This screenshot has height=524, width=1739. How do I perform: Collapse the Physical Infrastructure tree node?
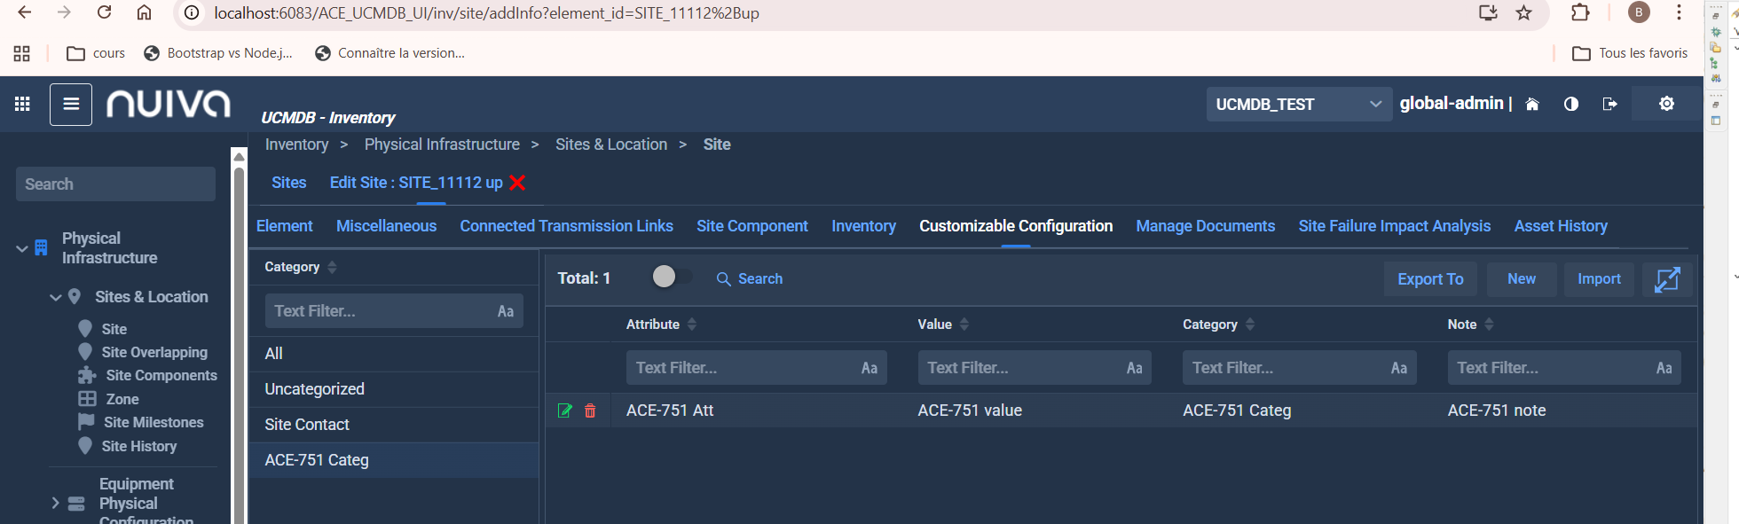pyautogui.click(x=22, y=248)
